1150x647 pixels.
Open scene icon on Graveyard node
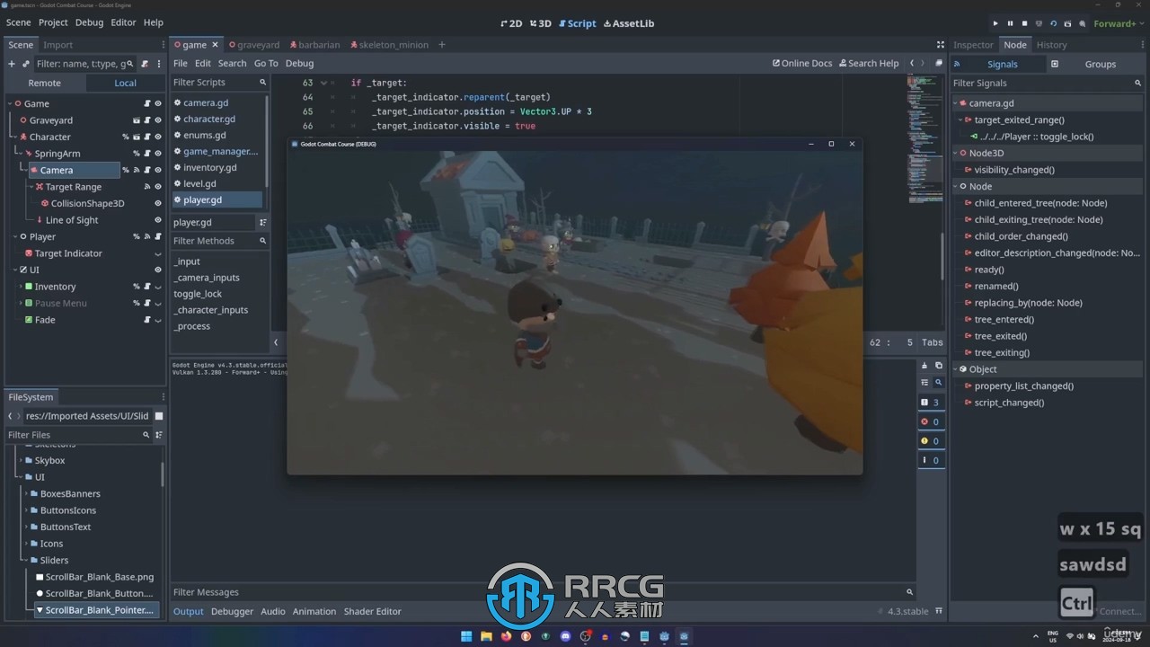click(x=137, y=120)
